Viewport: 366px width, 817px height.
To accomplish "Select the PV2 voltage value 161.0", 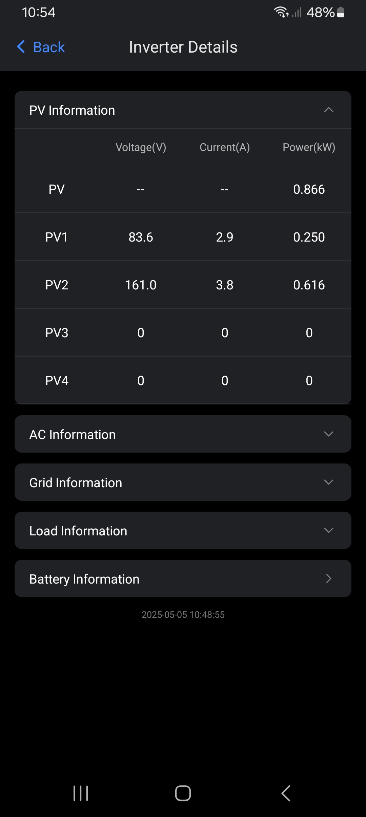I will (x=141, y=285).
